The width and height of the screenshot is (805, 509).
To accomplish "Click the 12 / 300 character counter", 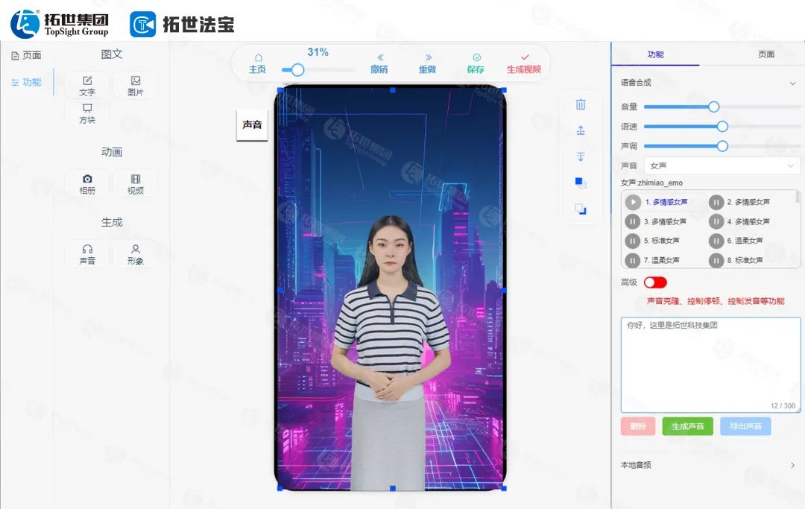I will point(783,406).
